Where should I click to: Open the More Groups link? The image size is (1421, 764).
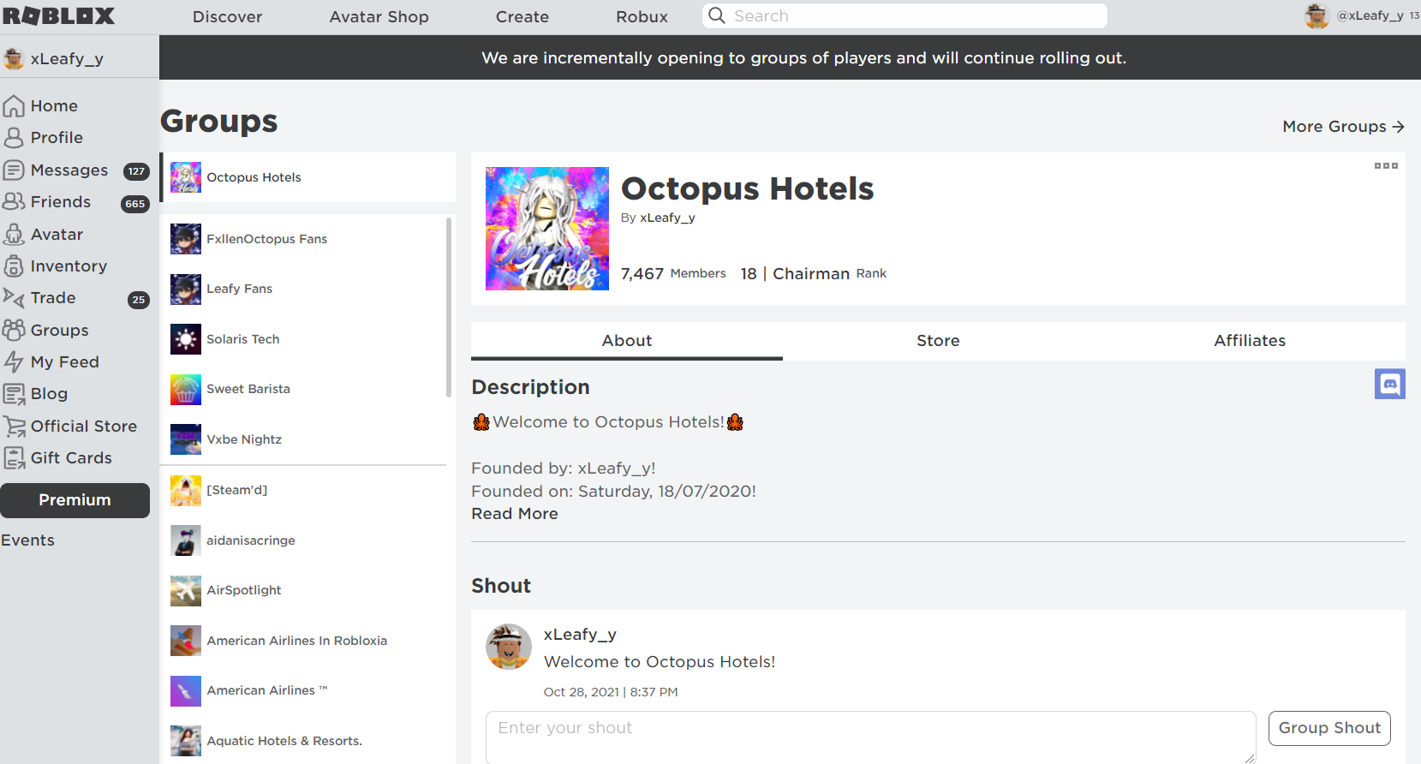1343,127
